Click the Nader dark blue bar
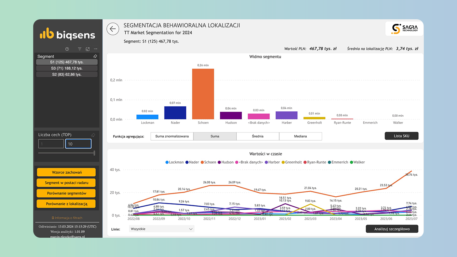457x257 pixels. coord(175,113)
